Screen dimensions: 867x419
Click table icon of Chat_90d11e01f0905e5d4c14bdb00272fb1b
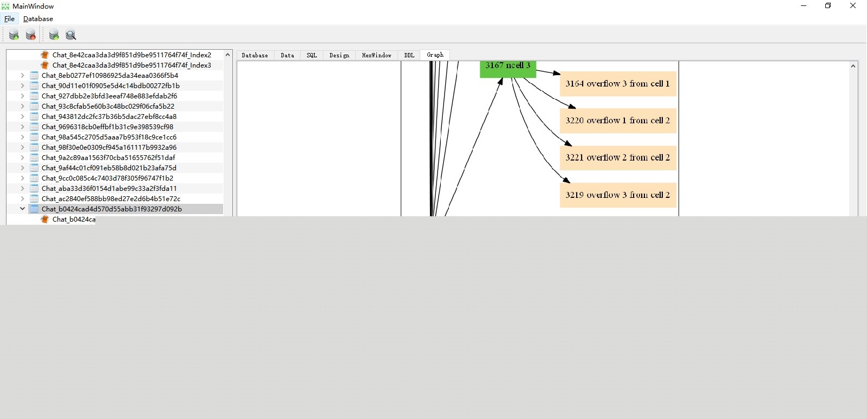(34, 85)
